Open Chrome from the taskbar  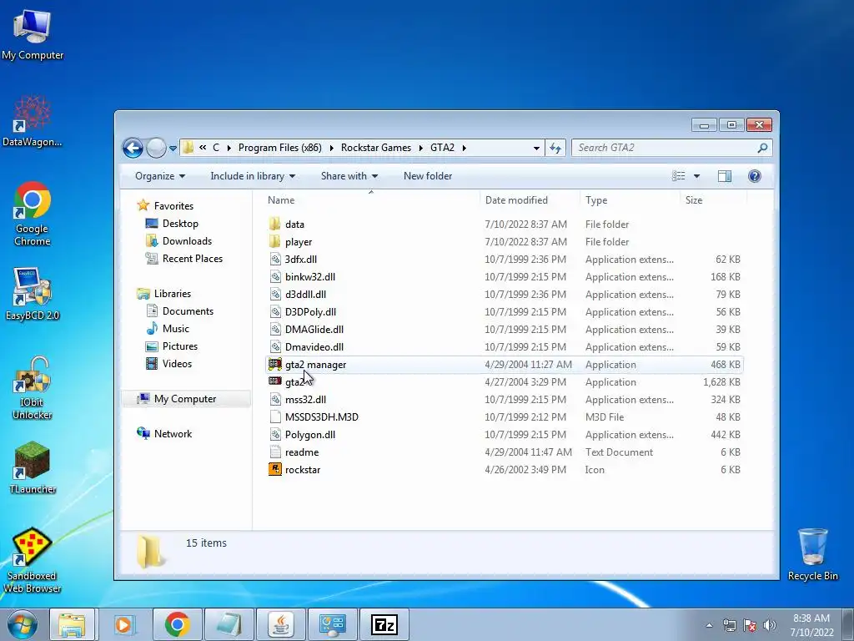pos(177,624)
